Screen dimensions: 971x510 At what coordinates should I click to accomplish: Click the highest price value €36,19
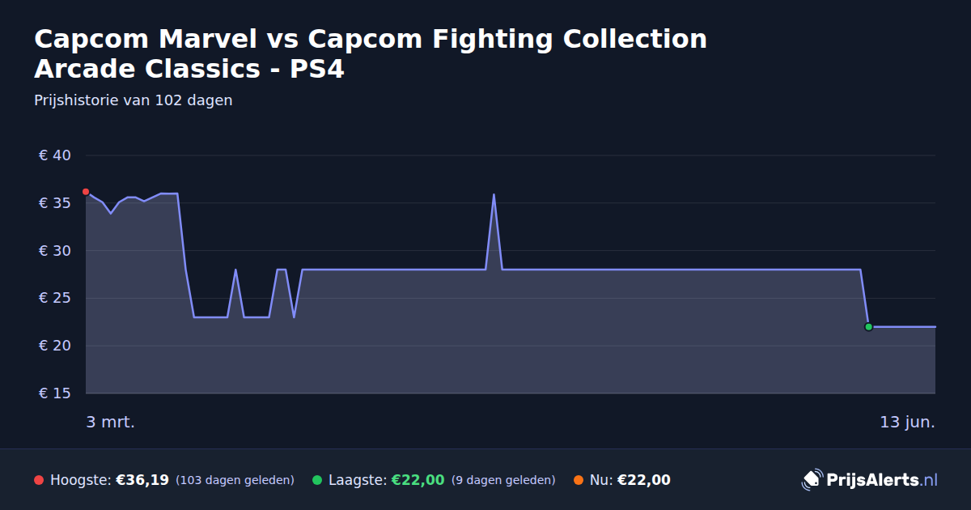point(142,480)
